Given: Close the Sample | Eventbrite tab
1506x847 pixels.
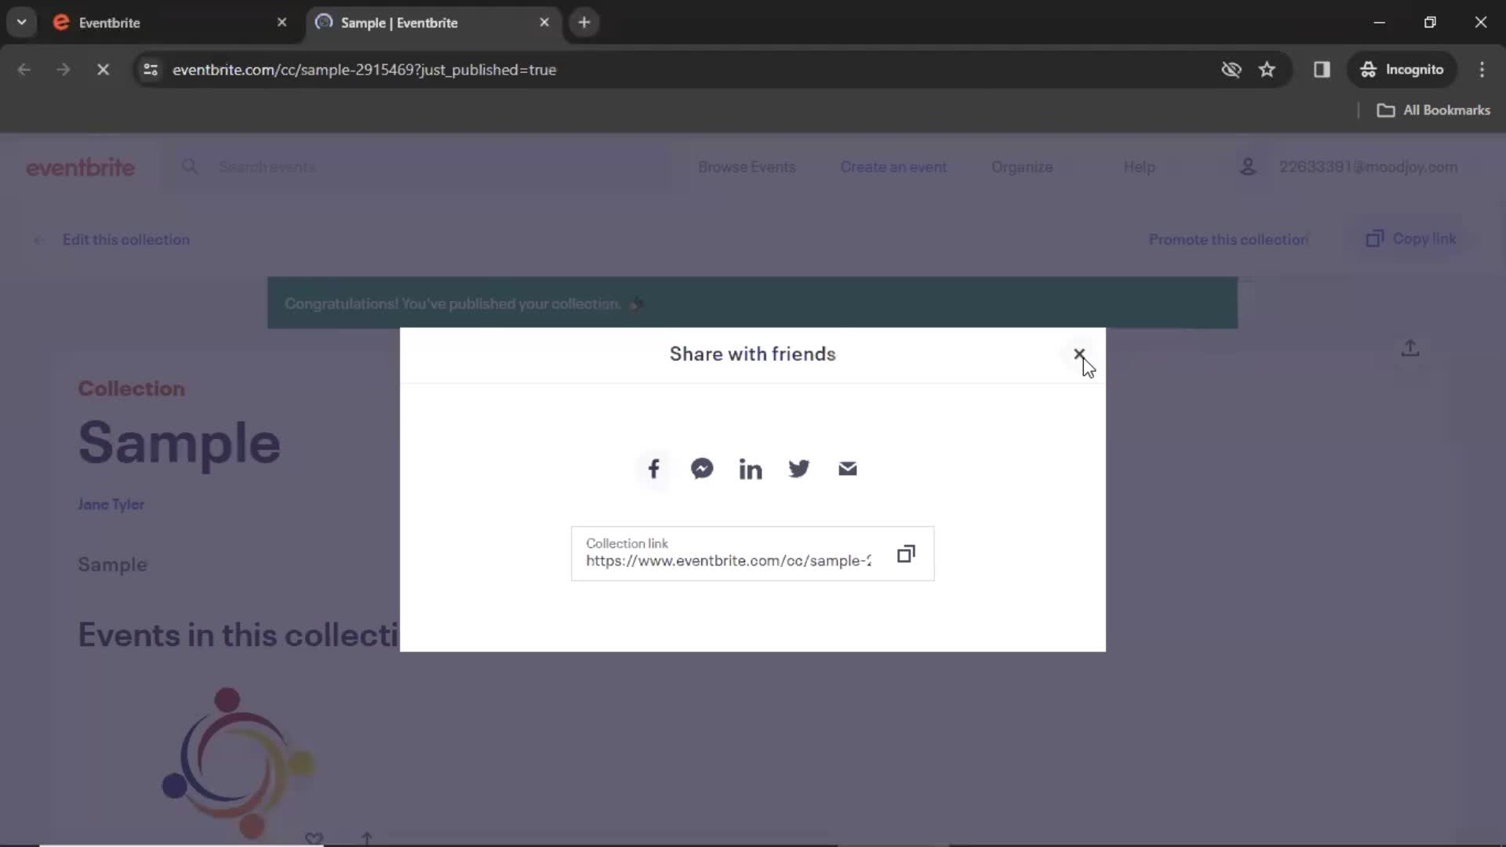Looking at the screenshot, I should pyautogui.click(x=544, y=23).
